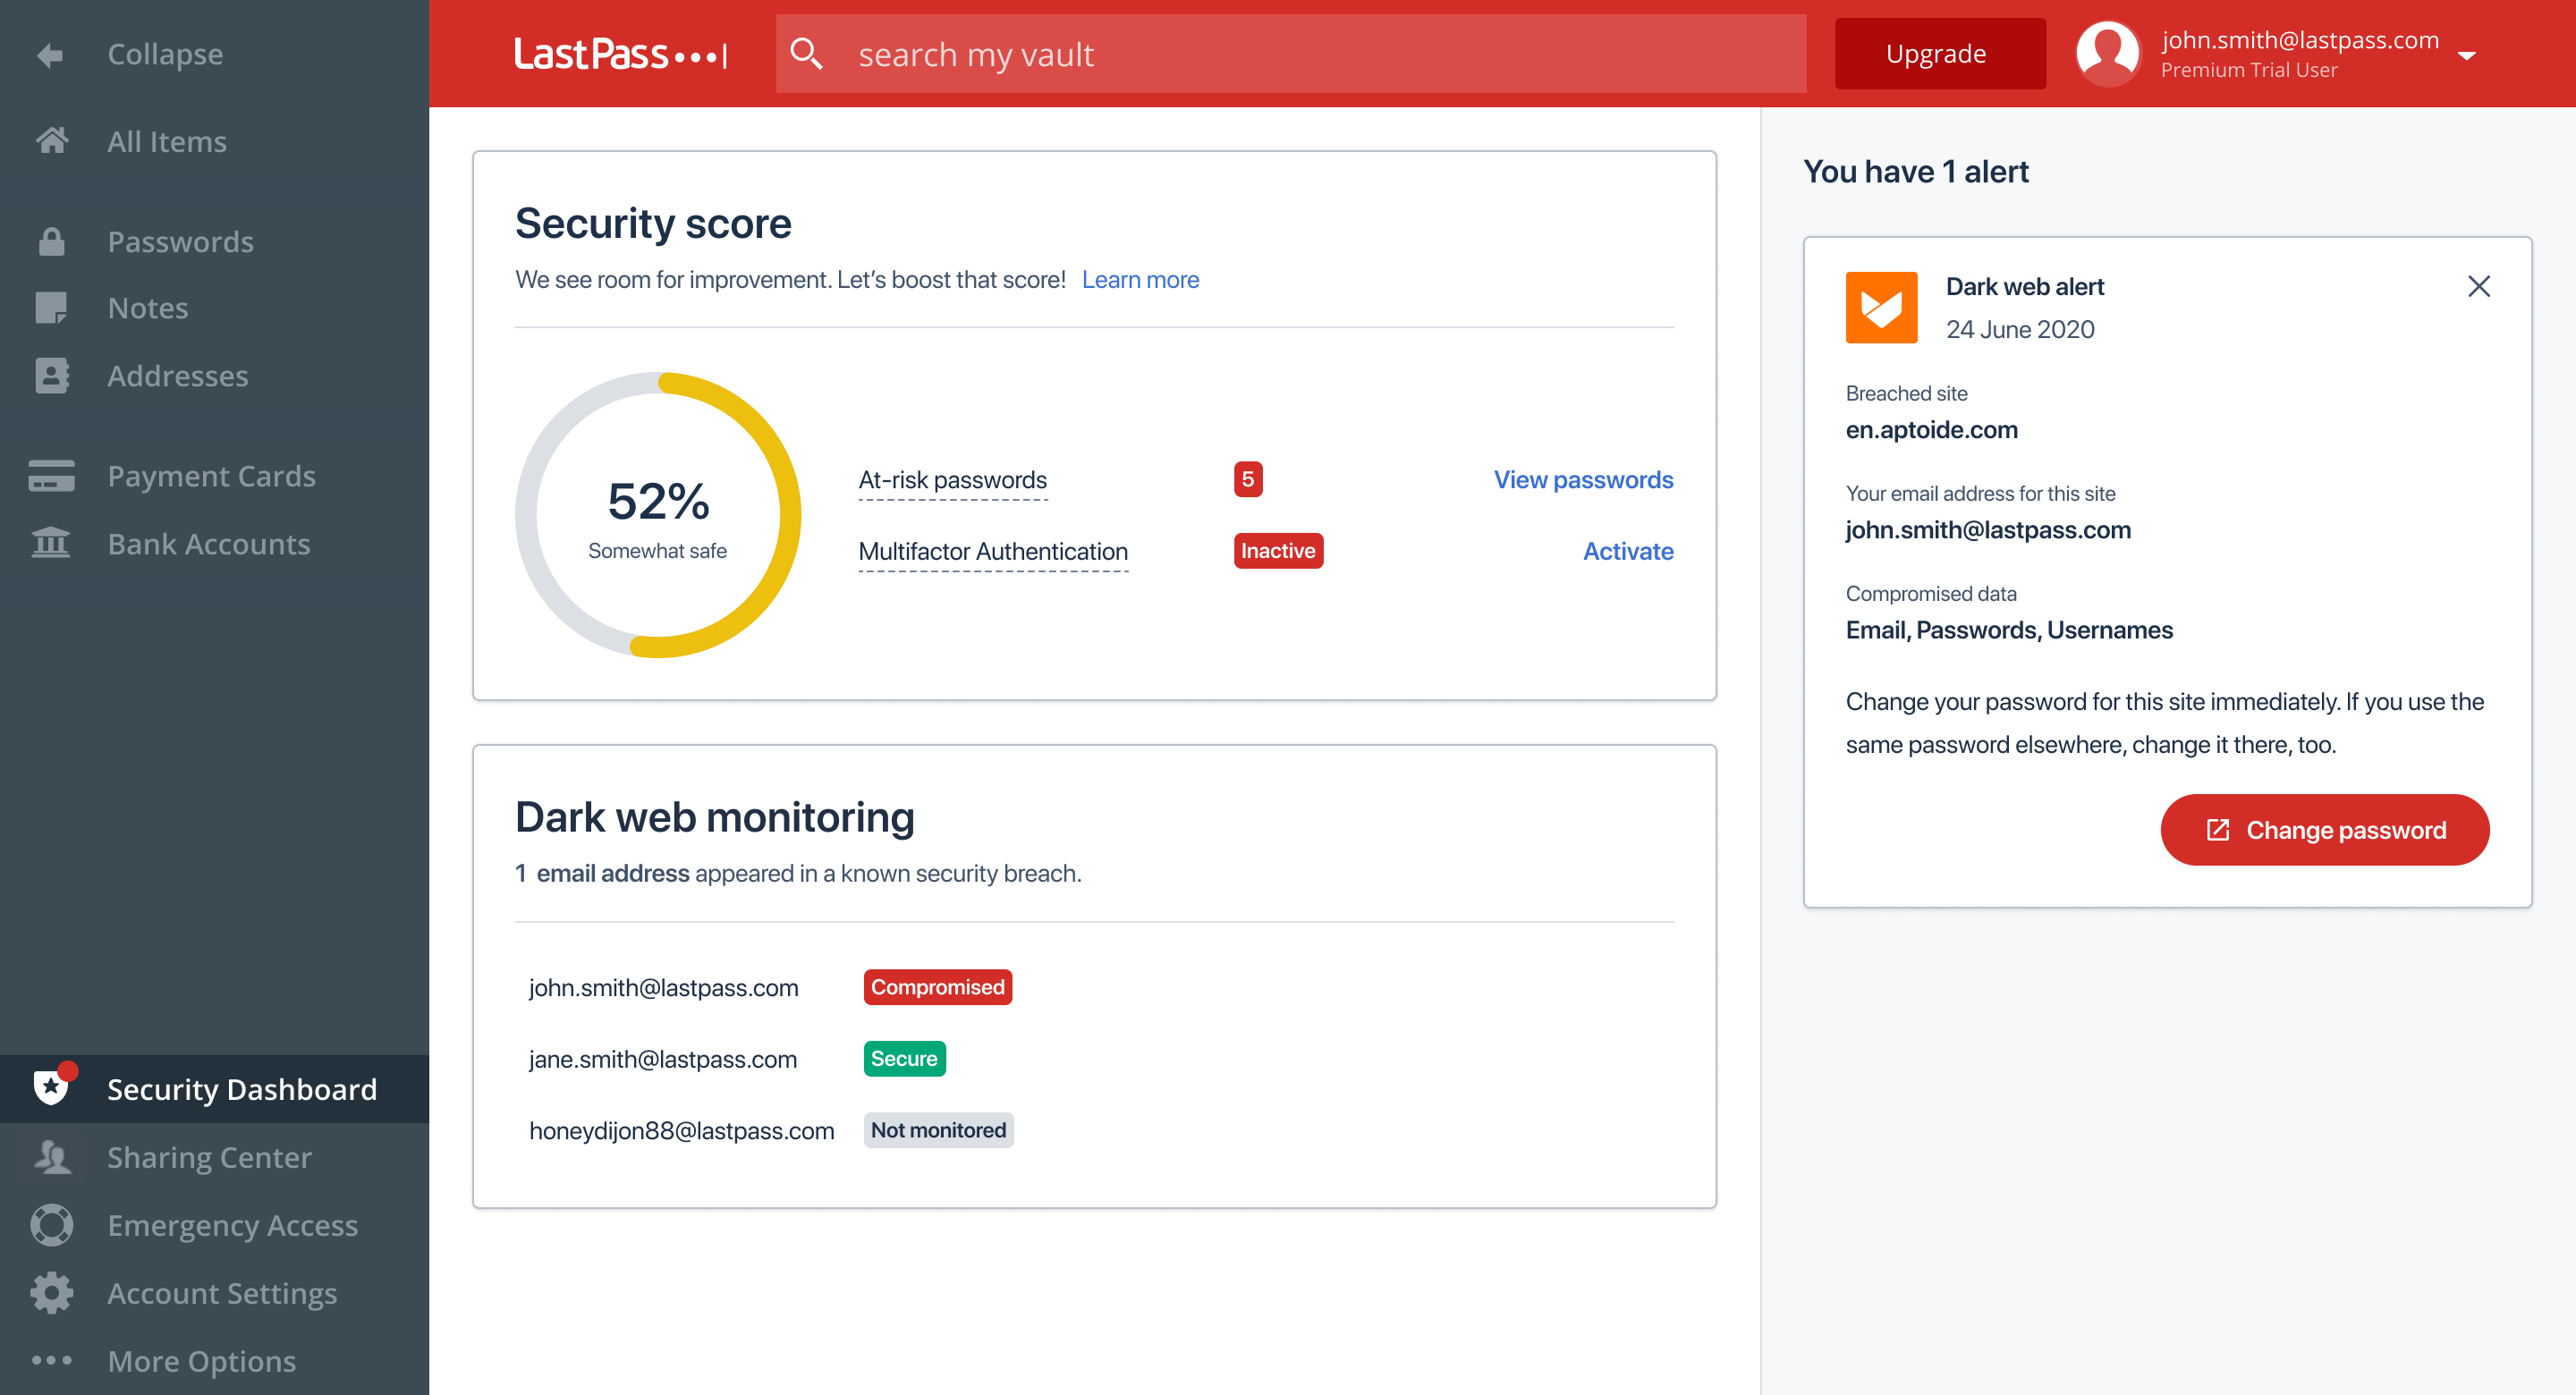Open Account Settings with the gear icon
Screen dimensions: 2576x1395
[51, 1293]
